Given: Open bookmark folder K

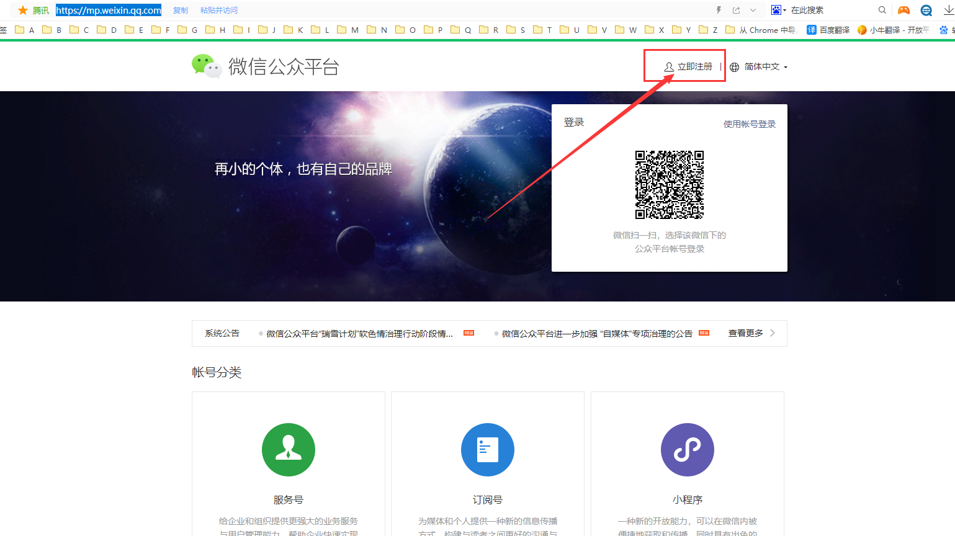Looking at the screenshot, I should tap(294, 30).
